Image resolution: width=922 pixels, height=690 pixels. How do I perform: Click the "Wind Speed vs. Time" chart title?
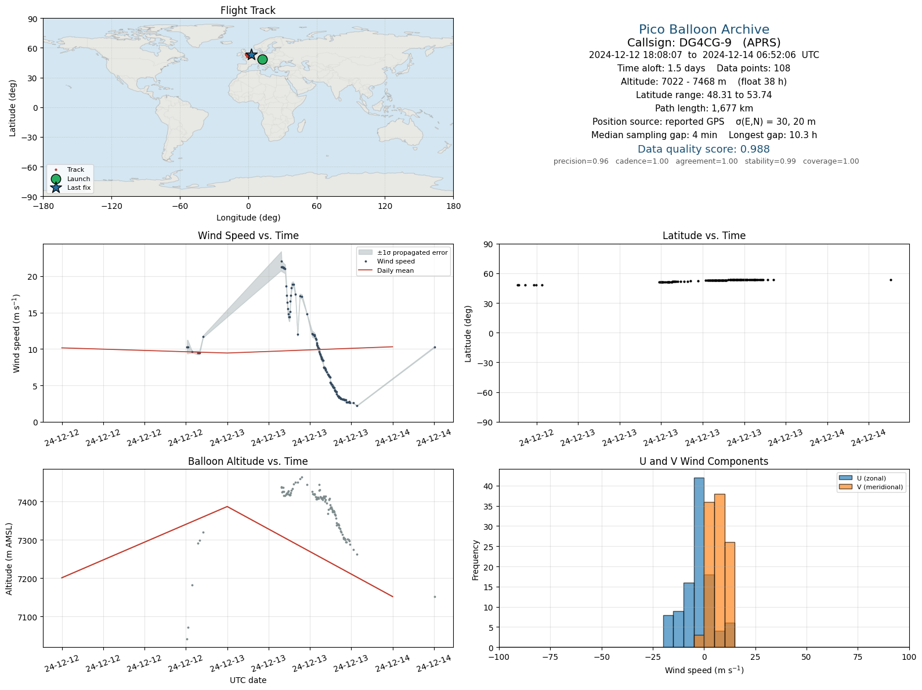point(248,236)
